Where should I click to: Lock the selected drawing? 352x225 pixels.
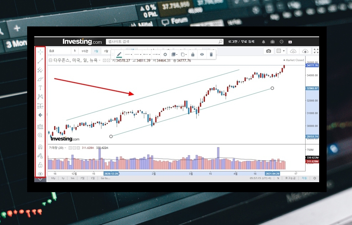click(x=193, y=55)
